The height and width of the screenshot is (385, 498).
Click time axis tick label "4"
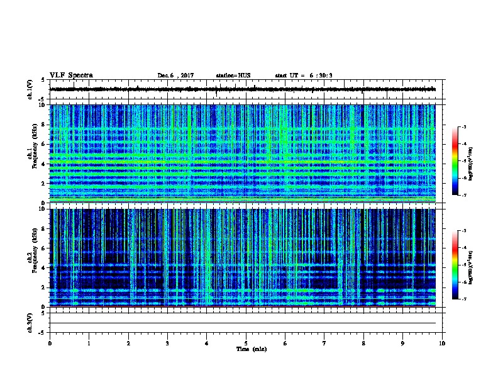[207, 343]
